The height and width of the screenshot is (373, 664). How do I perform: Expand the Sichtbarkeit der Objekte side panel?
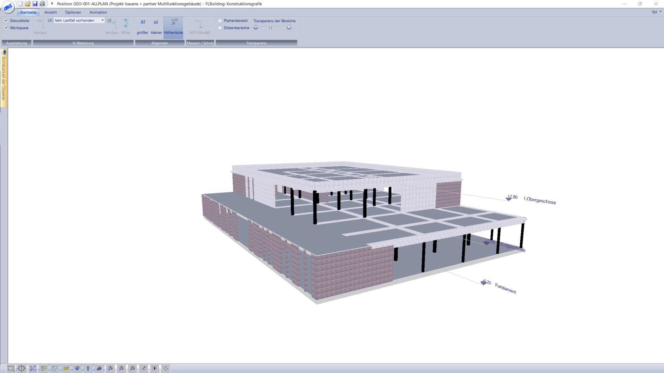(3, 78)
